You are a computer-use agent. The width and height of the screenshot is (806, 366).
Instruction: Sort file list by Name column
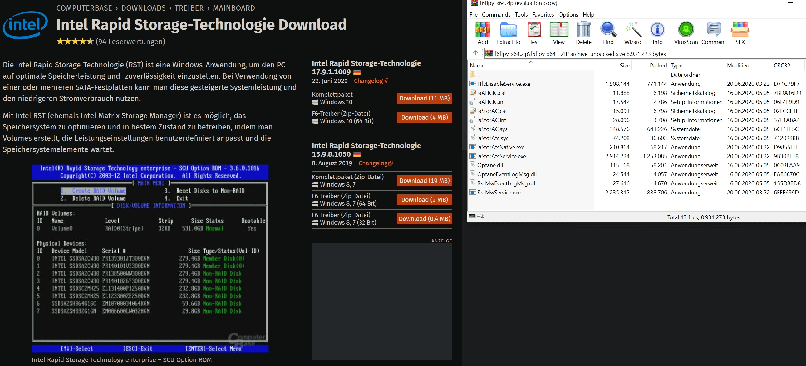(x=531, y=66)
